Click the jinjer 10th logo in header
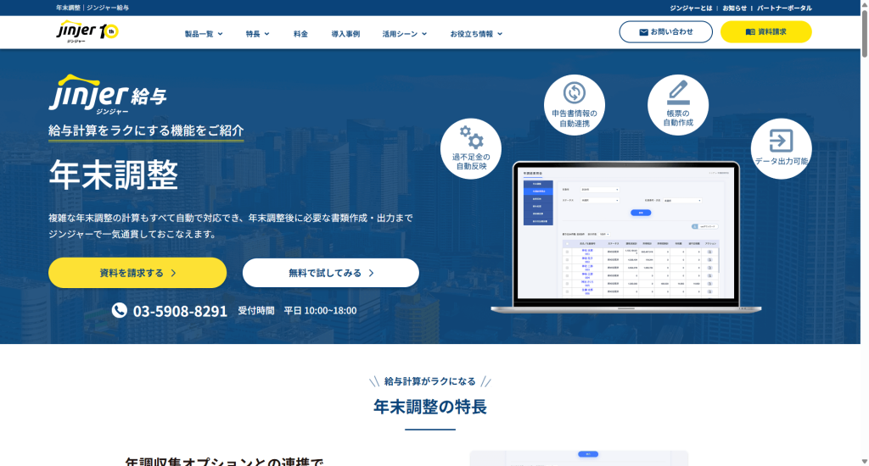 87,32
